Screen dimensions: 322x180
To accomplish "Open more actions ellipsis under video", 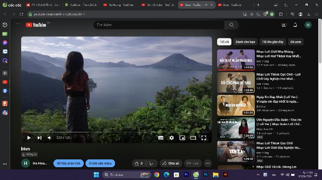I will (207, 163).
